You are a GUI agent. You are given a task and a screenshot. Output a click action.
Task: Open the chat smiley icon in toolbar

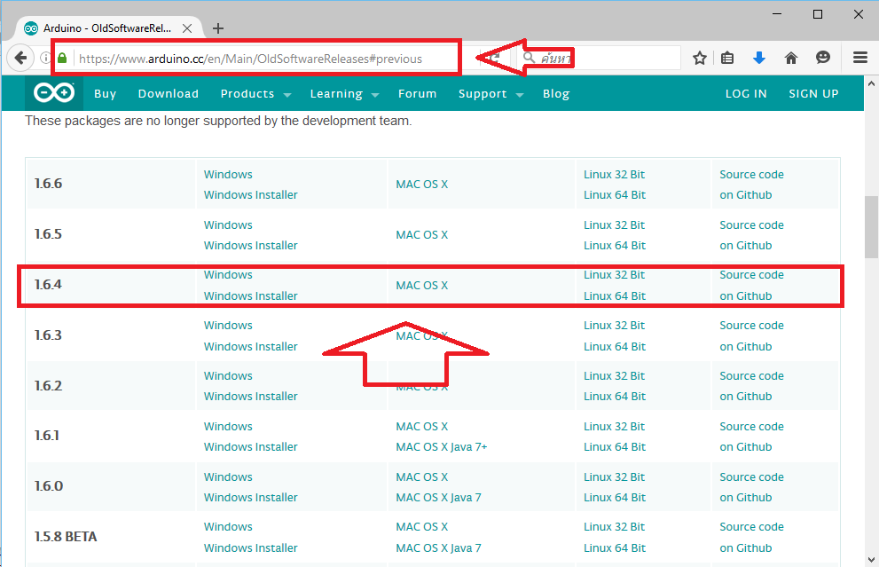[822, 57]
